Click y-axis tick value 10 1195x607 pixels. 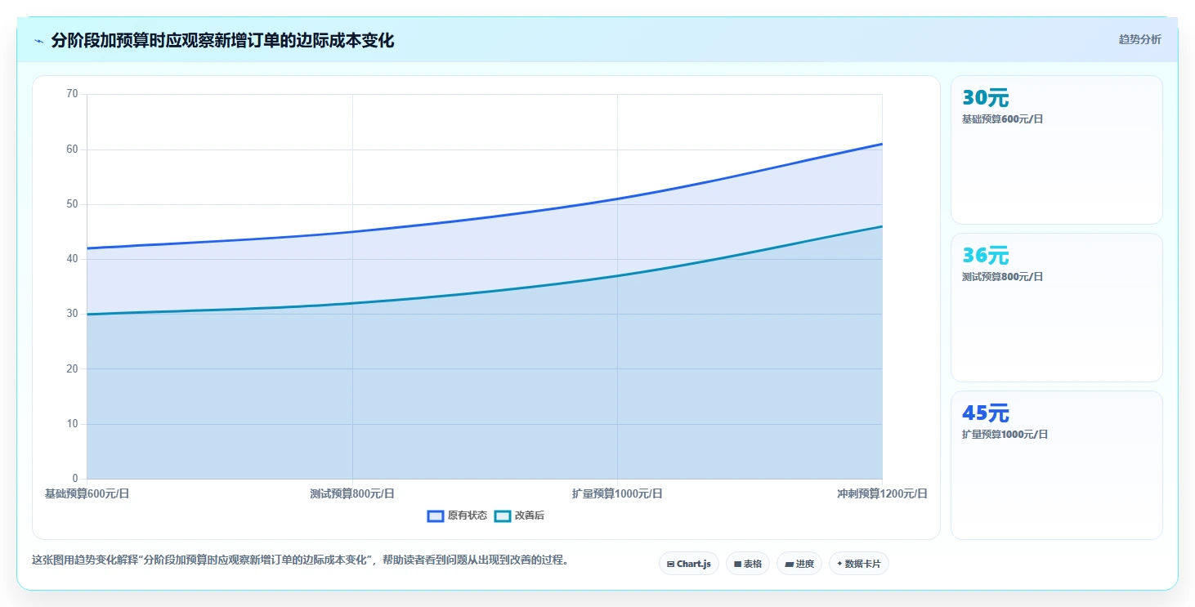click(72, 423)
